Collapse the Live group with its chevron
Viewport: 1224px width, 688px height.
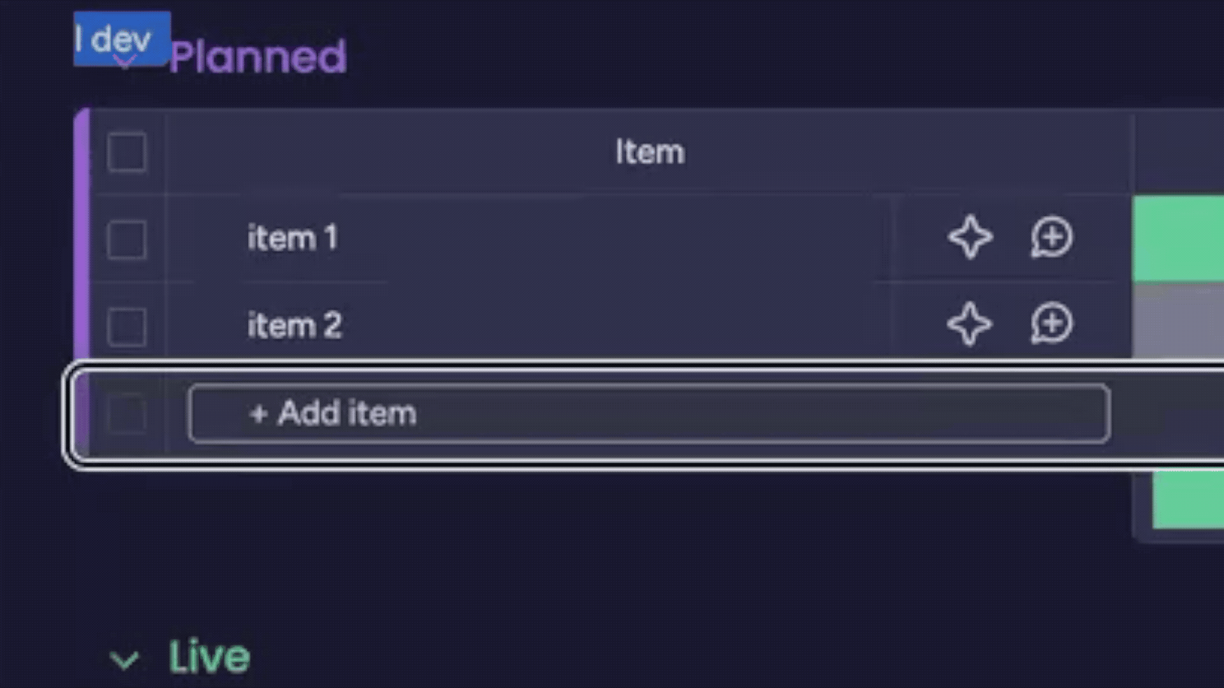126,659
